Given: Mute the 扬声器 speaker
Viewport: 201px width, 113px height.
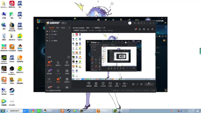Looking at the screenshot, I should [x=124, y=84].
